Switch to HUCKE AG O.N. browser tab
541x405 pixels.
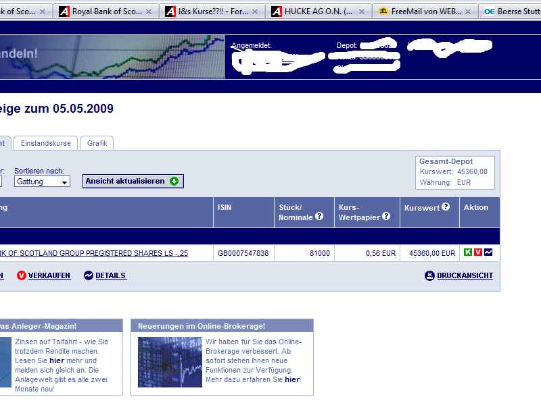pos(319,11)
